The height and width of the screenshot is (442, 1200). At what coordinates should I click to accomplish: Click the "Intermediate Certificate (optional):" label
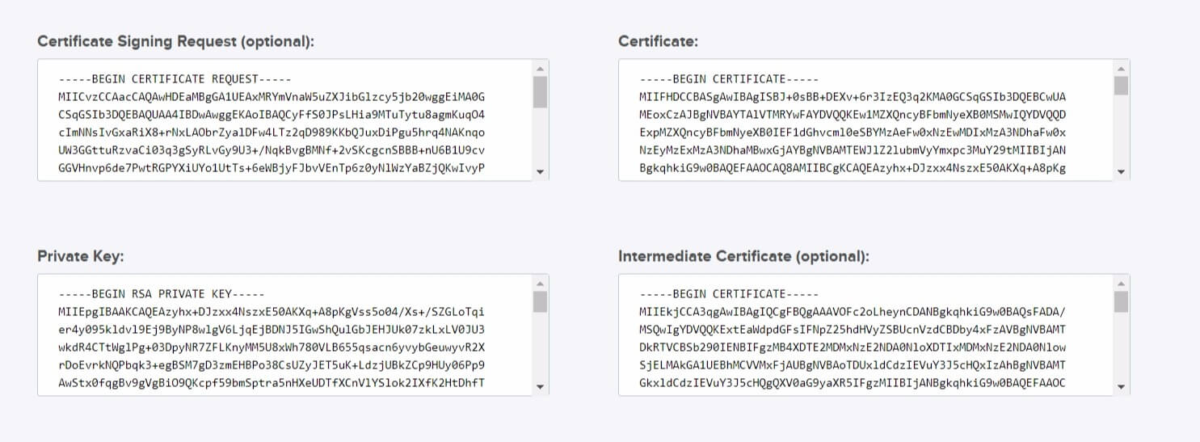pos(743,256)
